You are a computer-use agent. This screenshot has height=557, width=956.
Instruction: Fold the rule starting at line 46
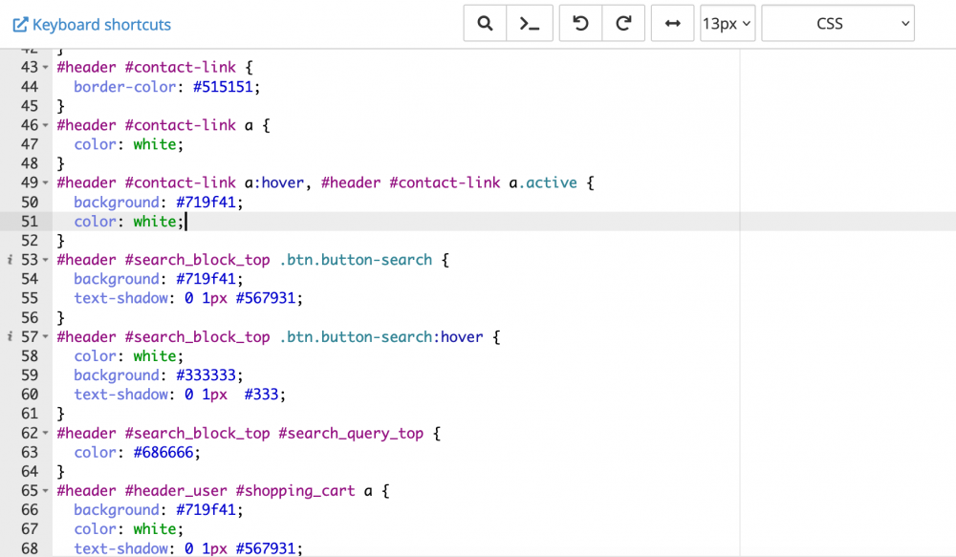46,126
